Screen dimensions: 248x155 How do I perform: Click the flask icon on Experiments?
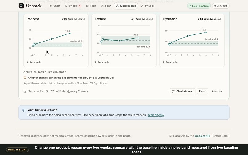tap(117, 6)
